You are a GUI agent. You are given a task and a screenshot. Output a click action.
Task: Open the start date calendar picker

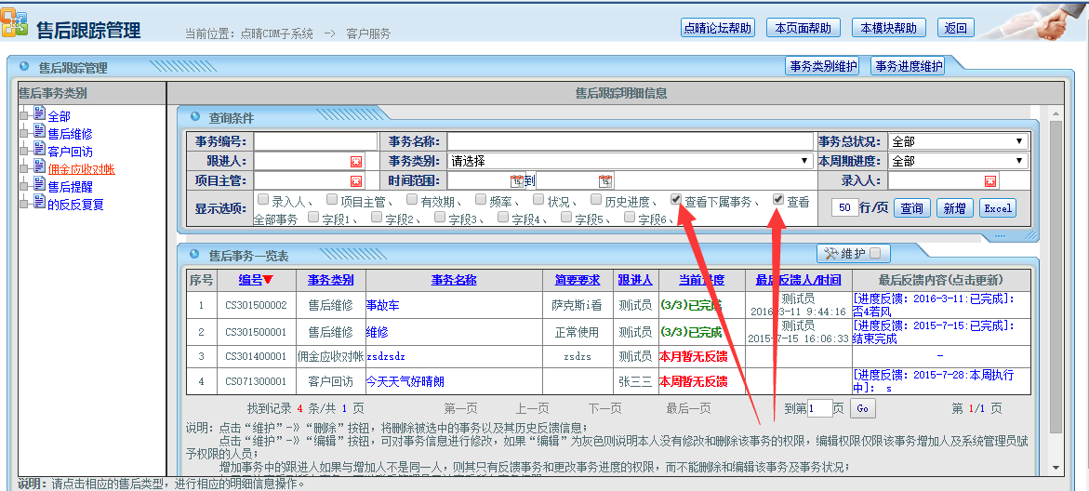coord(516,181)
